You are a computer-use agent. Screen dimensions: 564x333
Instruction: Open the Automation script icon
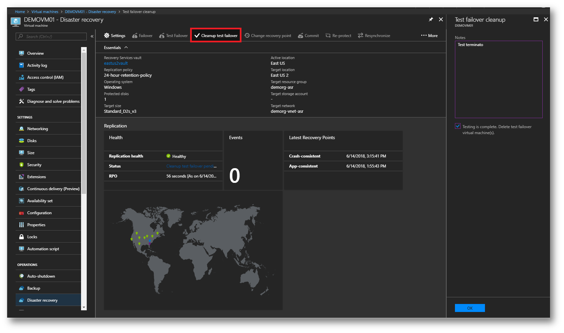21,249
